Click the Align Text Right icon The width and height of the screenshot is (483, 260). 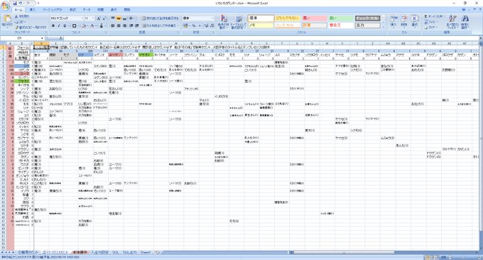124,26
